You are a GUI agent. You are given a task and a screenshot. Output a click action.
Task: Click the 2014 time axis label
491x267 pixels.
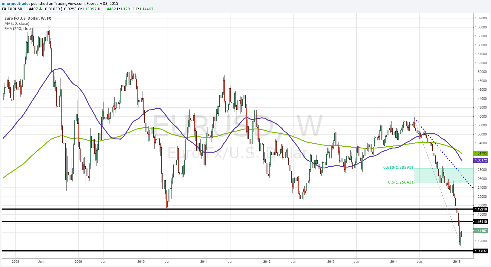394,262
